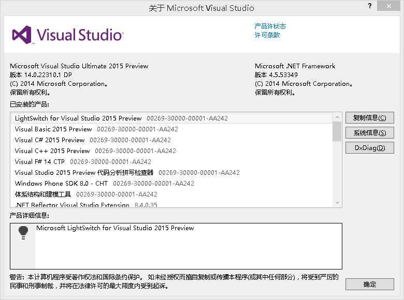404x300 pixels.
Task: Select Visual F# 14 CTP row
Action: (171, 161)
